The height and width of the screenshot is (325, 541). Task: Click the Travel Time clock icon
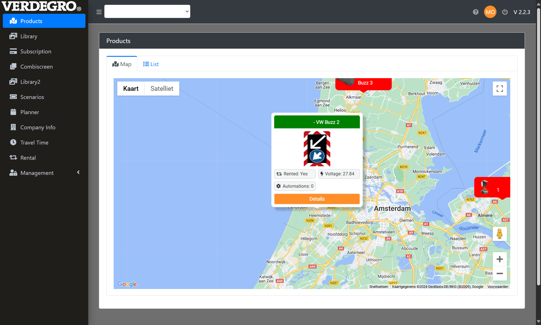[x=13, y=142]
